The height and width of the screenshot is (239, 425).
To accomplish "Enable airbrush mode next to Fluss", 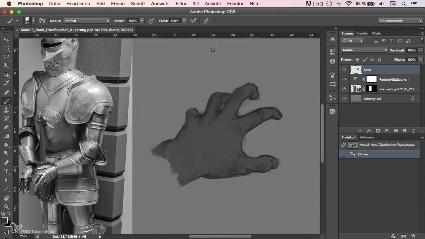I will pos(193,21).
